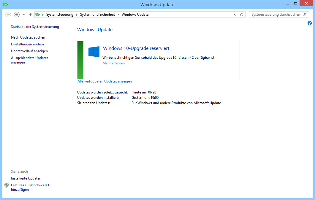Viewport: 315px width, 200px height.
Task: Open Installierte Updates
Action: 26,178
